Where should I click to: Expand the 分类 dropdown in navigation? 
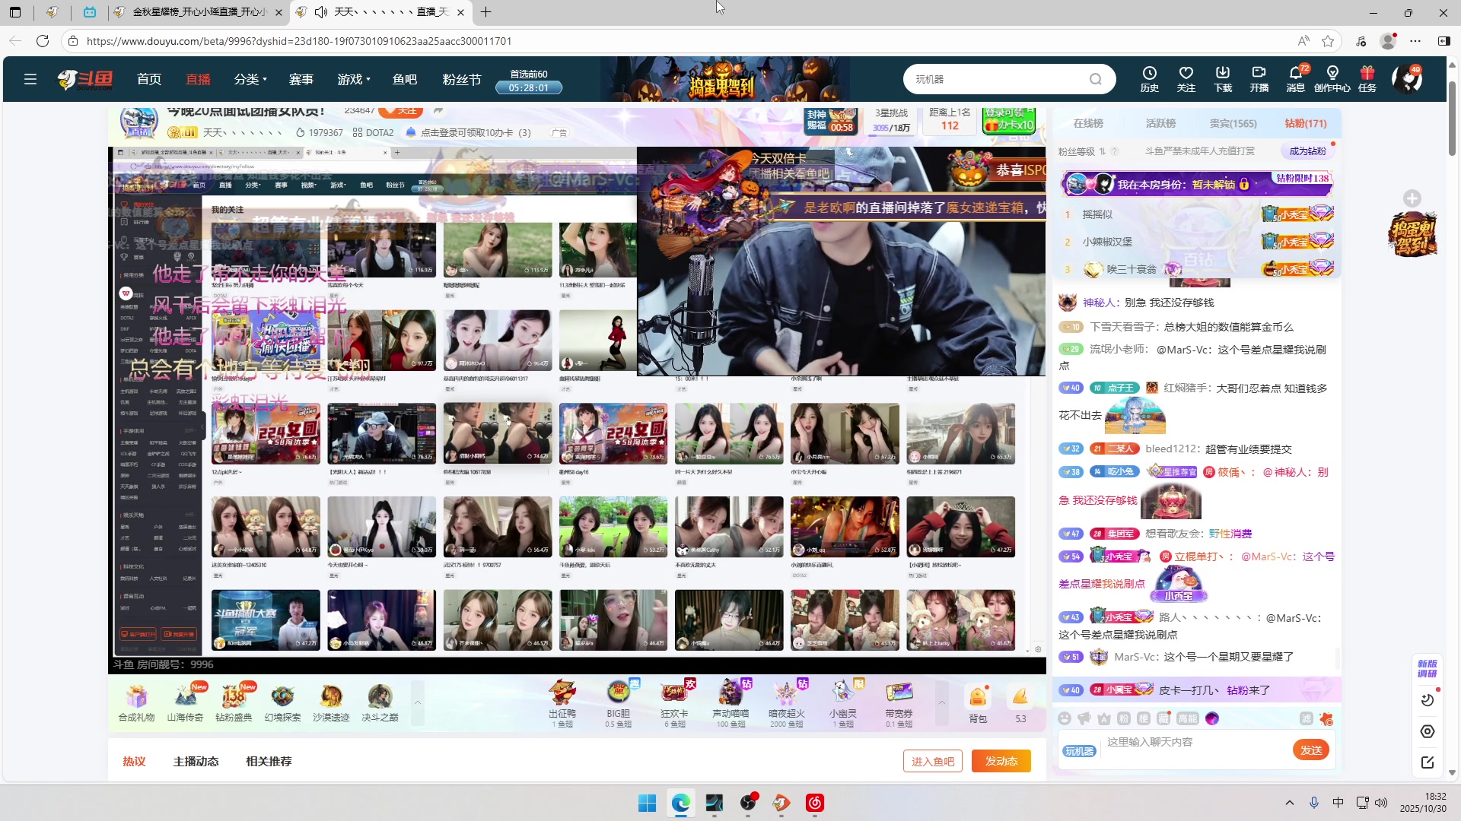(x=250, y=79)
